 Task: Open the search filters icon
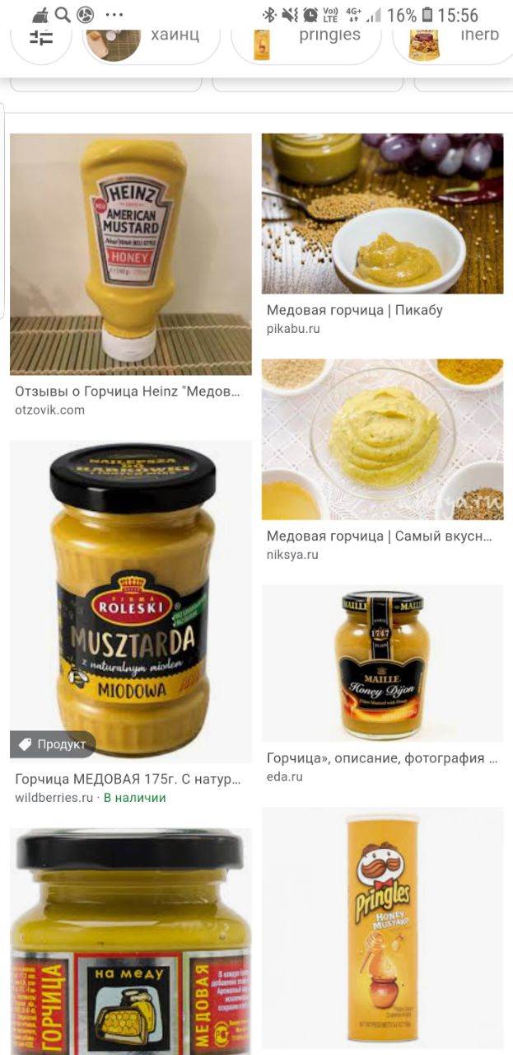41,38
